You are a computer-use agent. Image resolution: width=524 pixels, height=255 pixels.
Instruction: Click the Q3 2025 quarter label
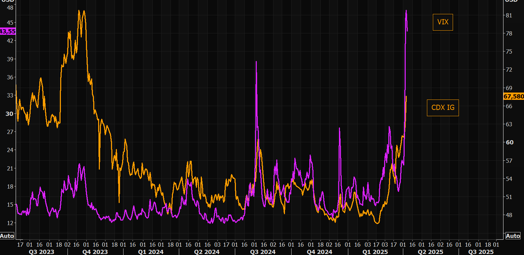pyautogui.click(x=481, y=252)
